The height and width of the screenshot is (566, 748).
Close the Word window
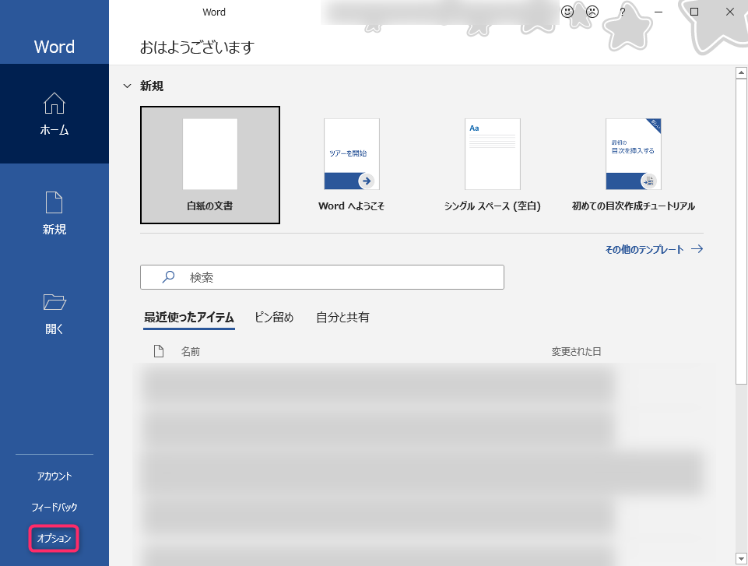(730, 12)
